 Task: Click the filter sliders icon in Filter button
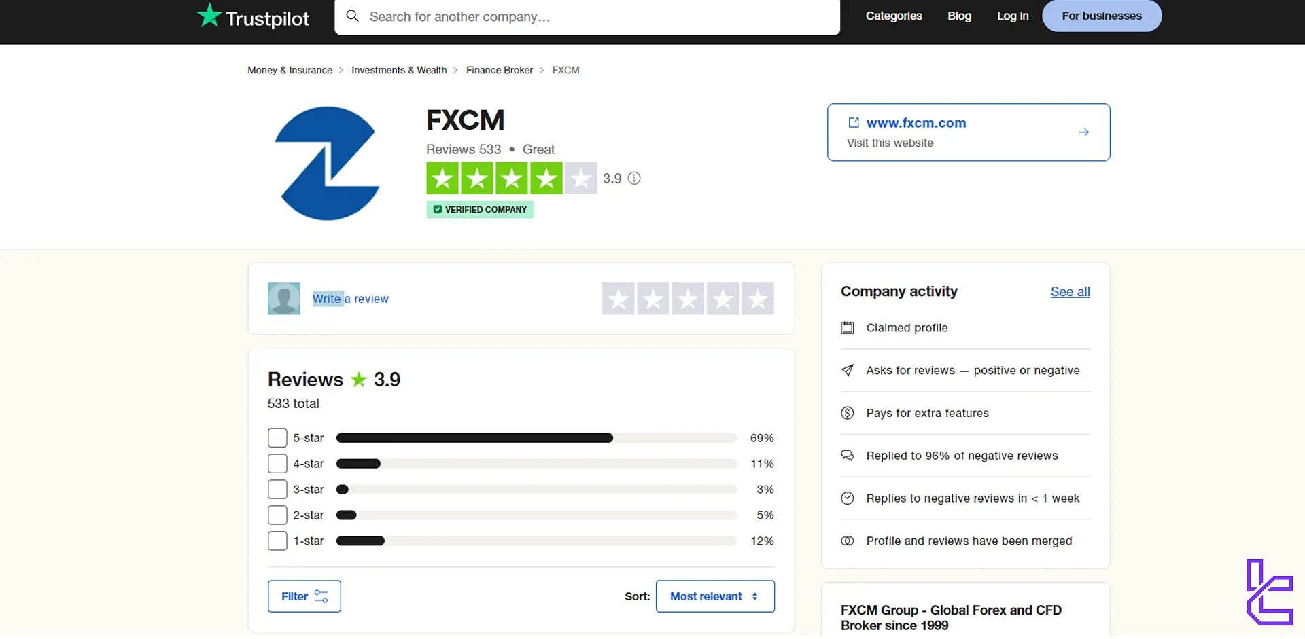tap(321, 596)
